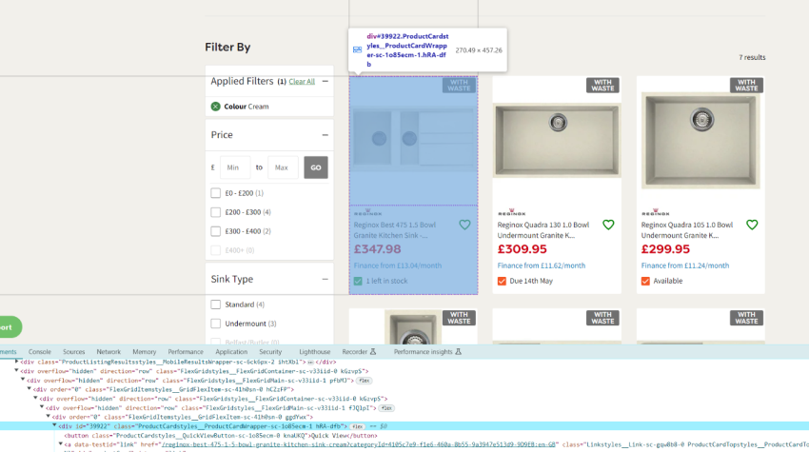Click the Reginox logo on Quadra 105 card
The width and height of the screenshot is (809, 452).
tap(655, 212)
